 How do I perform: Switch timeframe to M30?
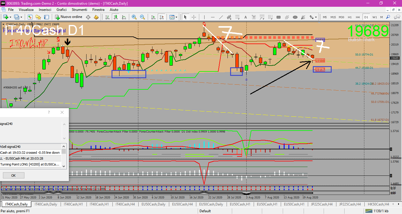(x=341, y=17)
